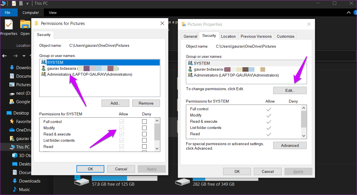Go forward with the right arrow
Viewport: 357px width, 195px height.
tap(15, 56)
